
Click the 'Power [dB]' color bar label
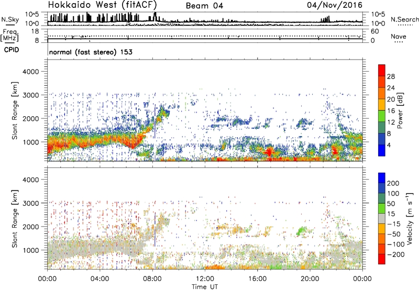400,110
